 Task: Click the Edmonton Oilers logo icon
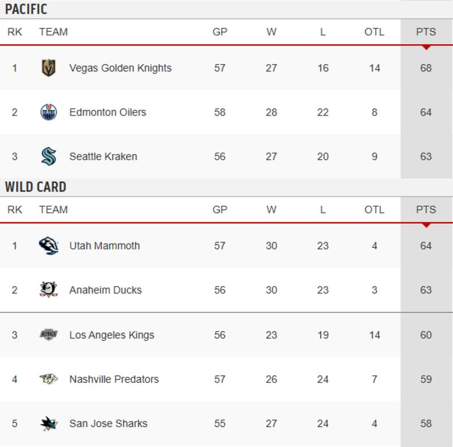point(49,112)
